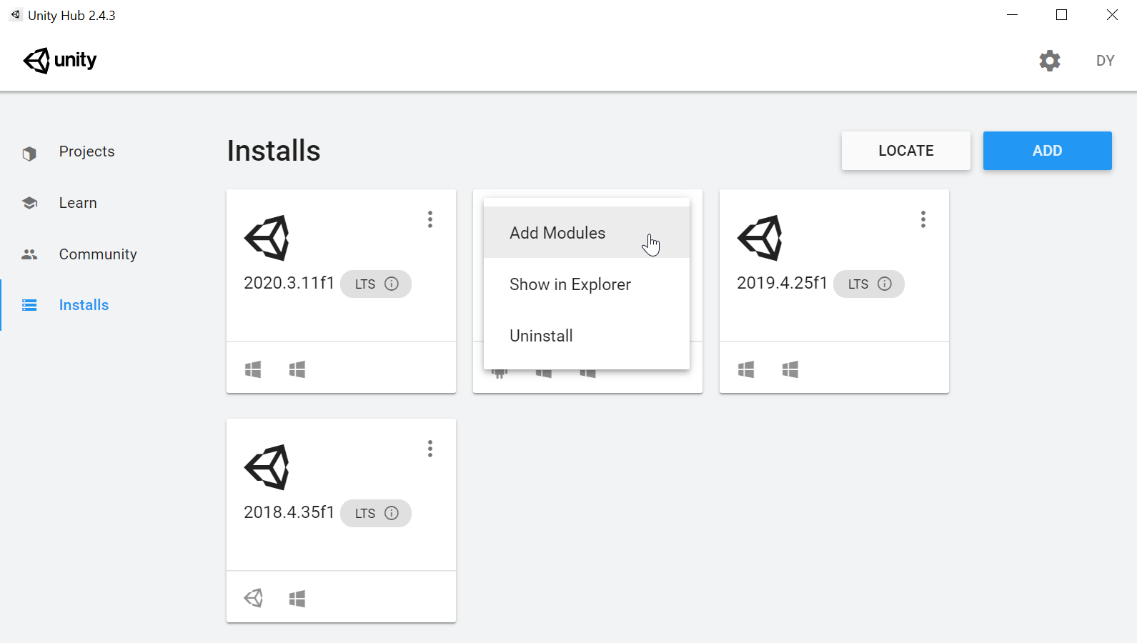Select Uninstall in the open context menu
Viewport: 1137px width, 643px height.
(541, 336)
